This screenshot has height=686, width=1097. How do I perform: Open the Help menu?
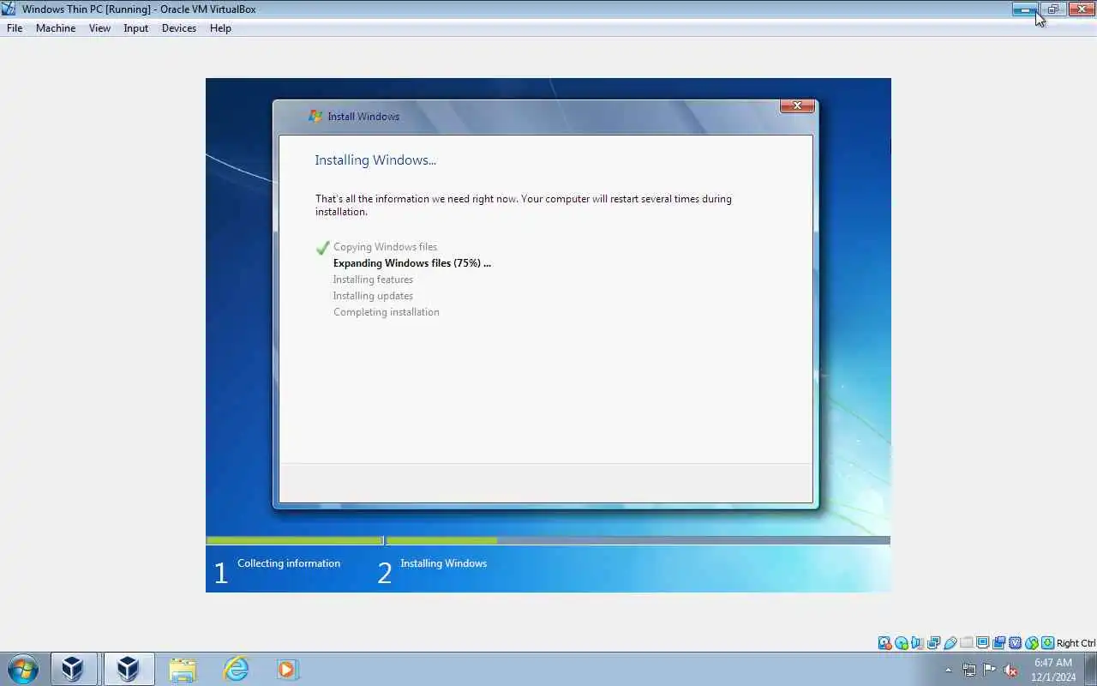220,28
